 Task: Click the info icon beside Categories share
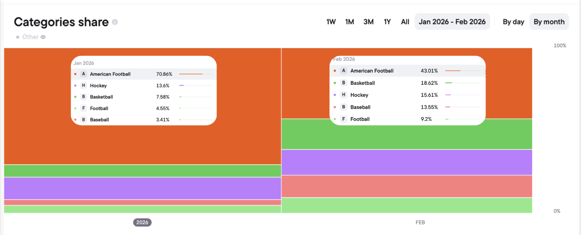click(x=115, y=22)
